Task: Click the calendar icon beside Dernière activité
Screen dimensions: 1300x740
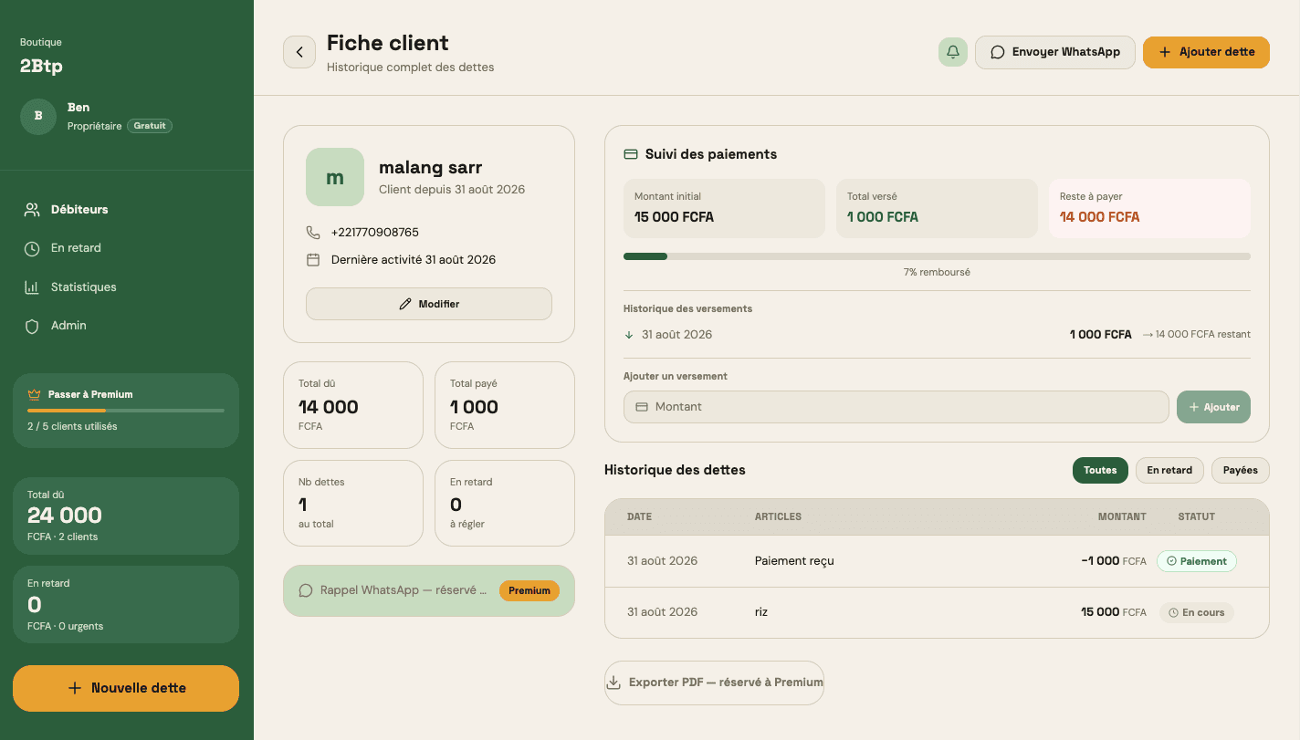Action: [x=313, y=260]
